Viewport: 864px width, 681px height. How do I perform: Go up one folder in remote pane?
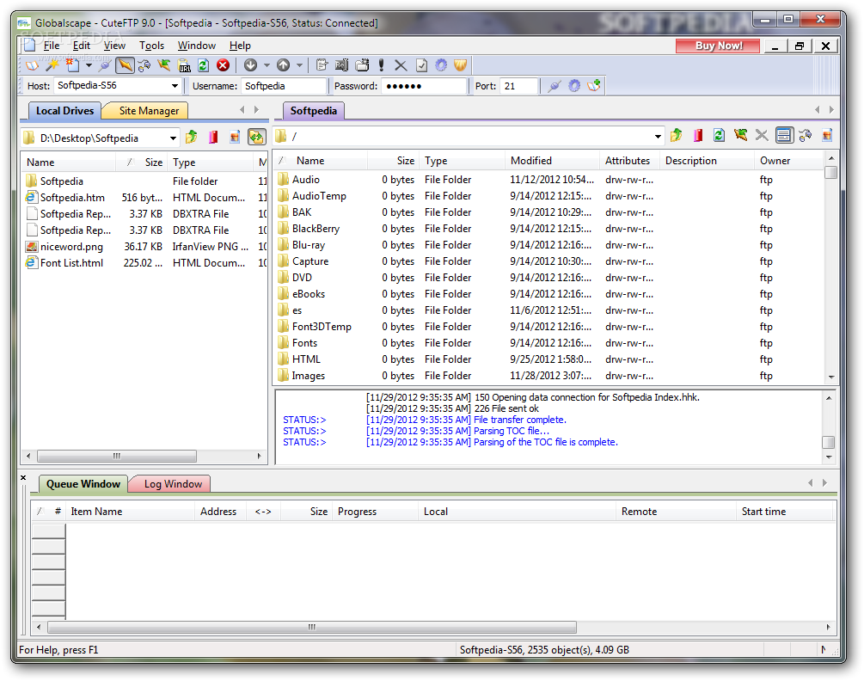coord(676,135)
